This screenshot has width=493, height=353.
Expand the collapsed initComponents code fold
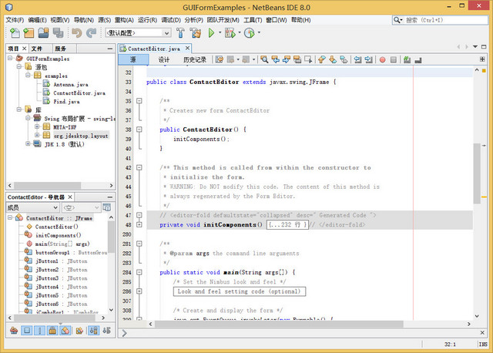(x=139, y=224)
